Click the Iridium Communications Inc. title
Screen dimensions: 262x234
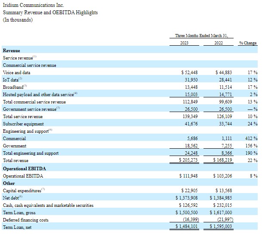tap(33, 5)
